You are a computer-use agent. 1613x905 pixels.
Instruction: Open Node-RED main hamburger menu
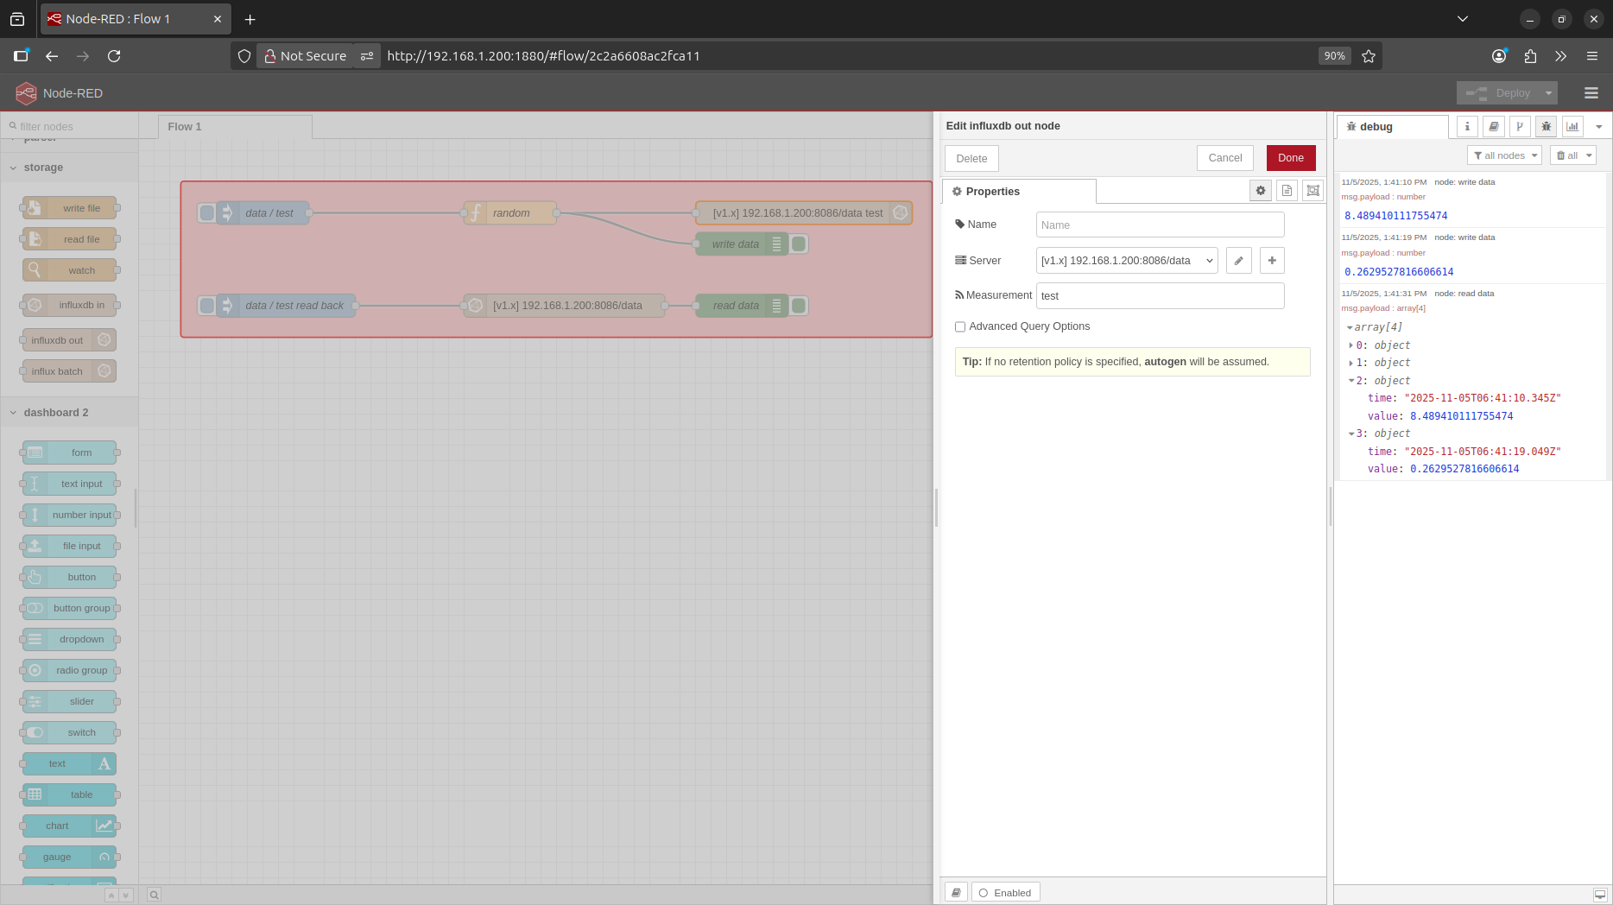pyautogui.click(x=1591, y=93)
